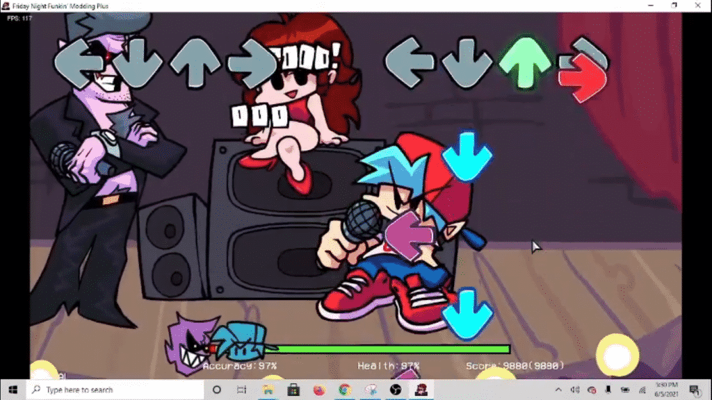Toggle the microphone icon in the system tray
The height and width of the screenshot is (400, 712).
pos(607,390)
